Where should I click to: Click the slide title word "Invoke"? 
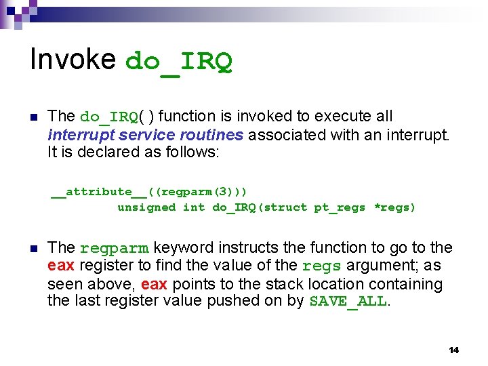(73, 59)
